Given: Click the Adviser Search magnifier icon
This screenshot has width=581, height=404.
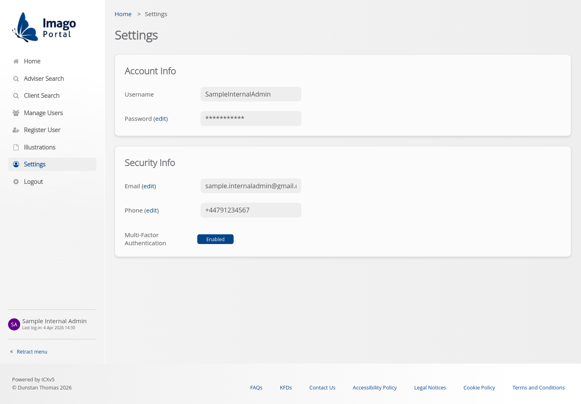Looking at the screenshot, I should [x=16, y=79].
